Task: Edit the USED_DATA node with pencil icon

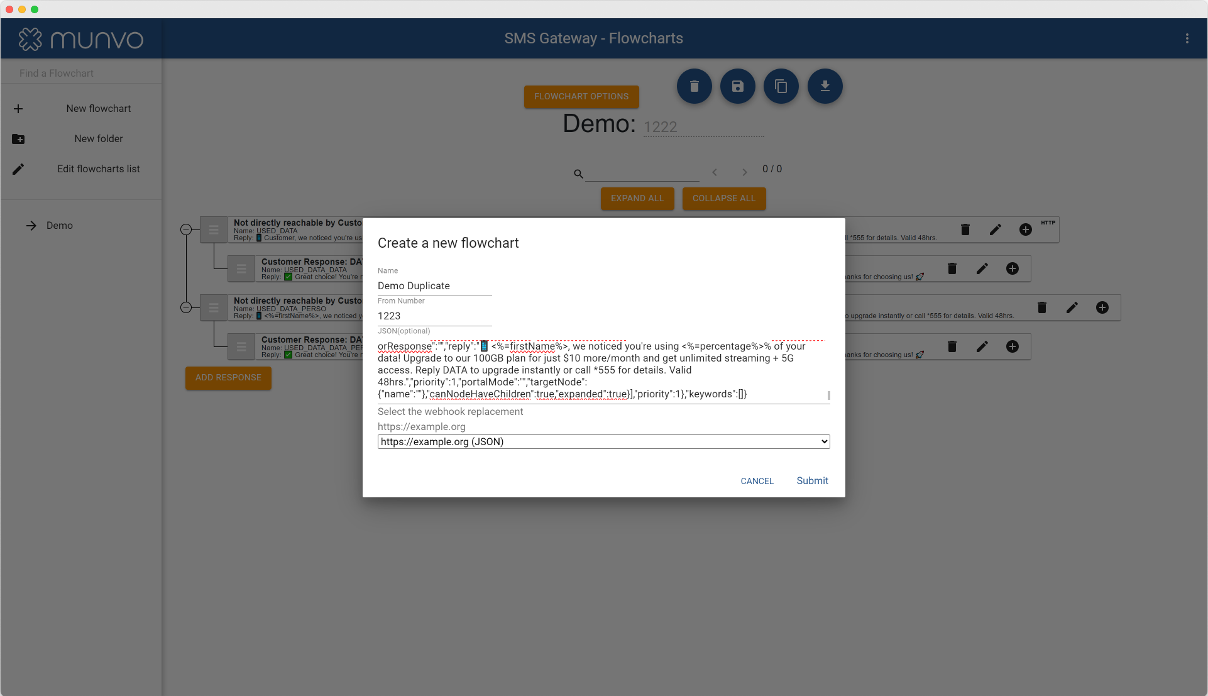Action: click(996, 229)
